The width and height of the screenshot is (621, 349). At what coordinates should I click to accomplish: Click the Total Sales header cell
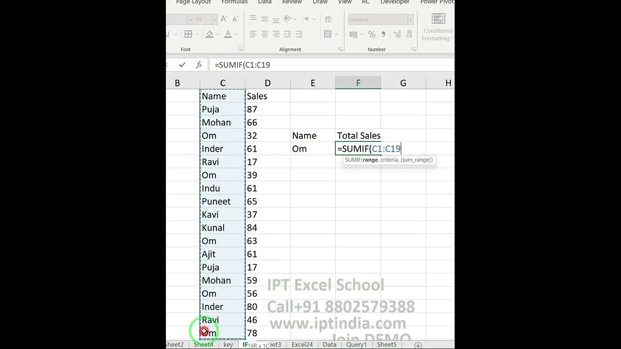coord(358,136)
